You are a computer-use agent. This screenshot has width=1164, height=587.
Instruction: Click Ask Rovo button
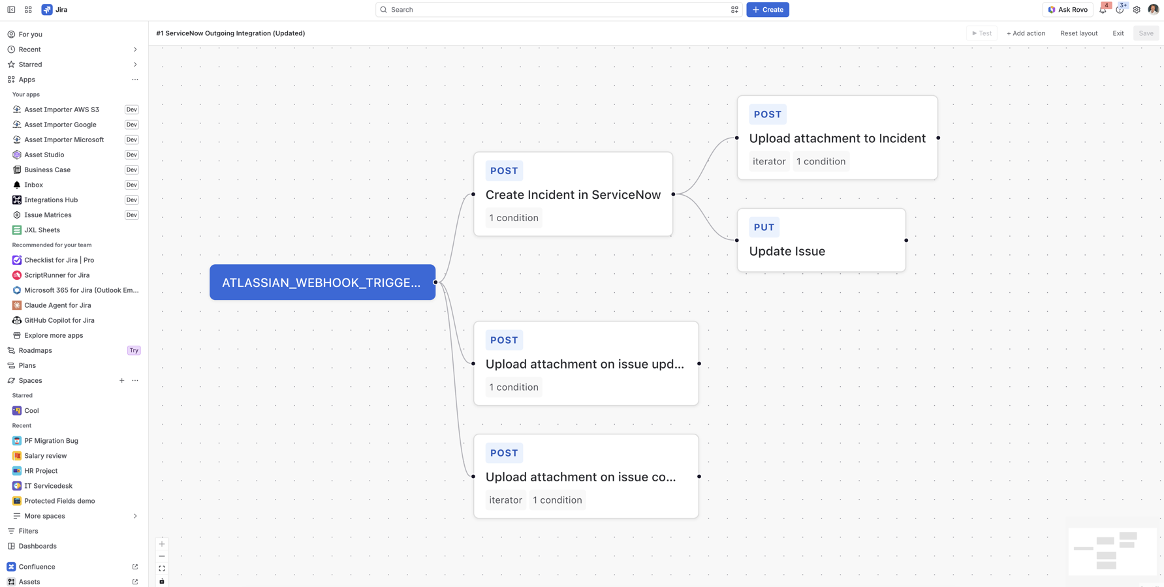1067,10
